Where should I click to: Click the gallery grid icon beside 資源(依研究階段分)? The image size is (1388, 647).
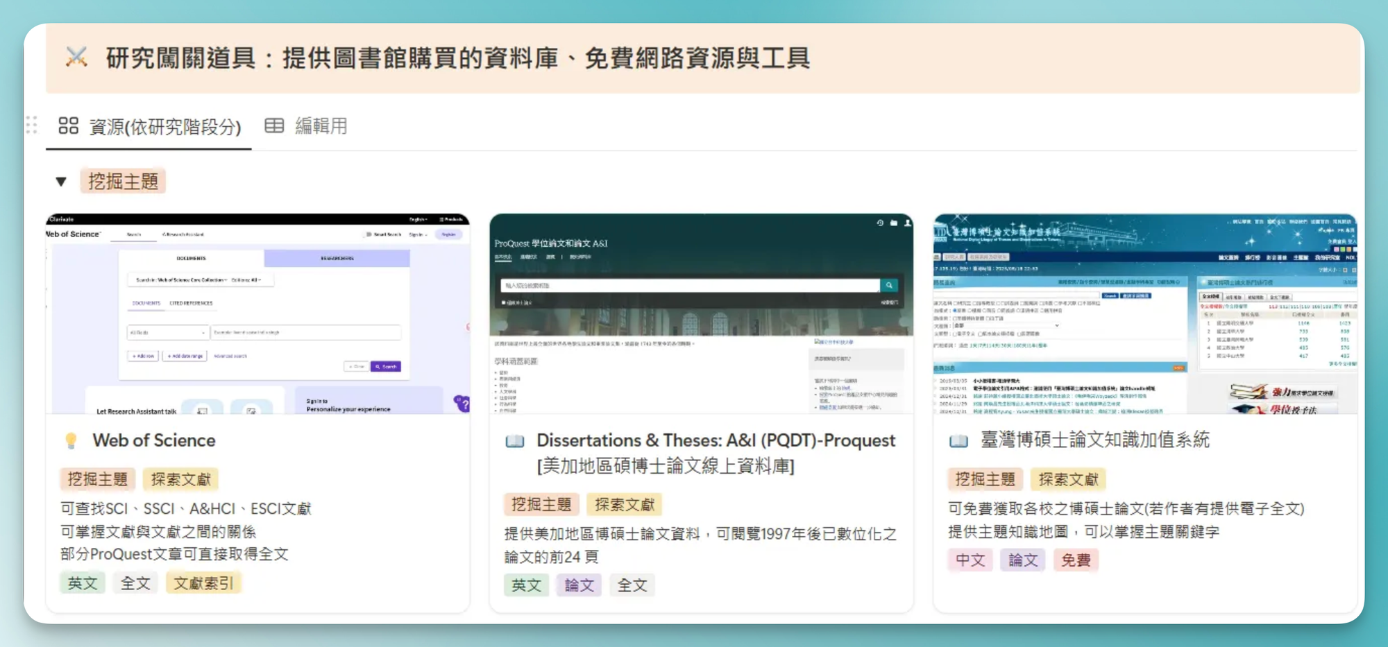point(68,126)
